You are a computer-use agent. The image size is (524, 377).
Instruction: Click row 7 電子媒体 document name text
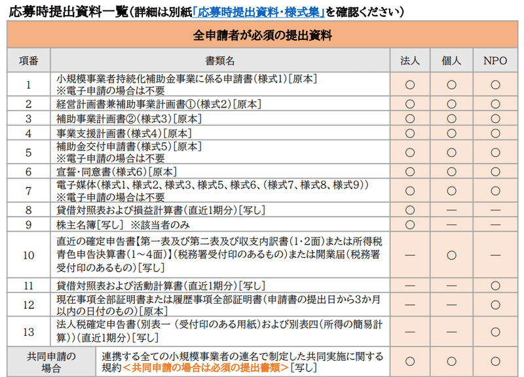pyautogui.click(x=212, y=185)
